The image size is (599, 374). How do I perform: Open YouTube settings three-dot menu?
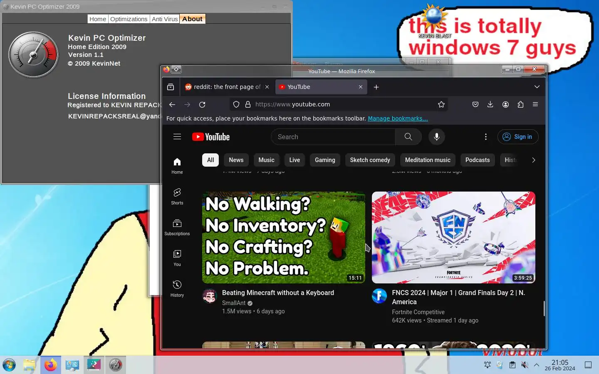click(x=485, y=137)
